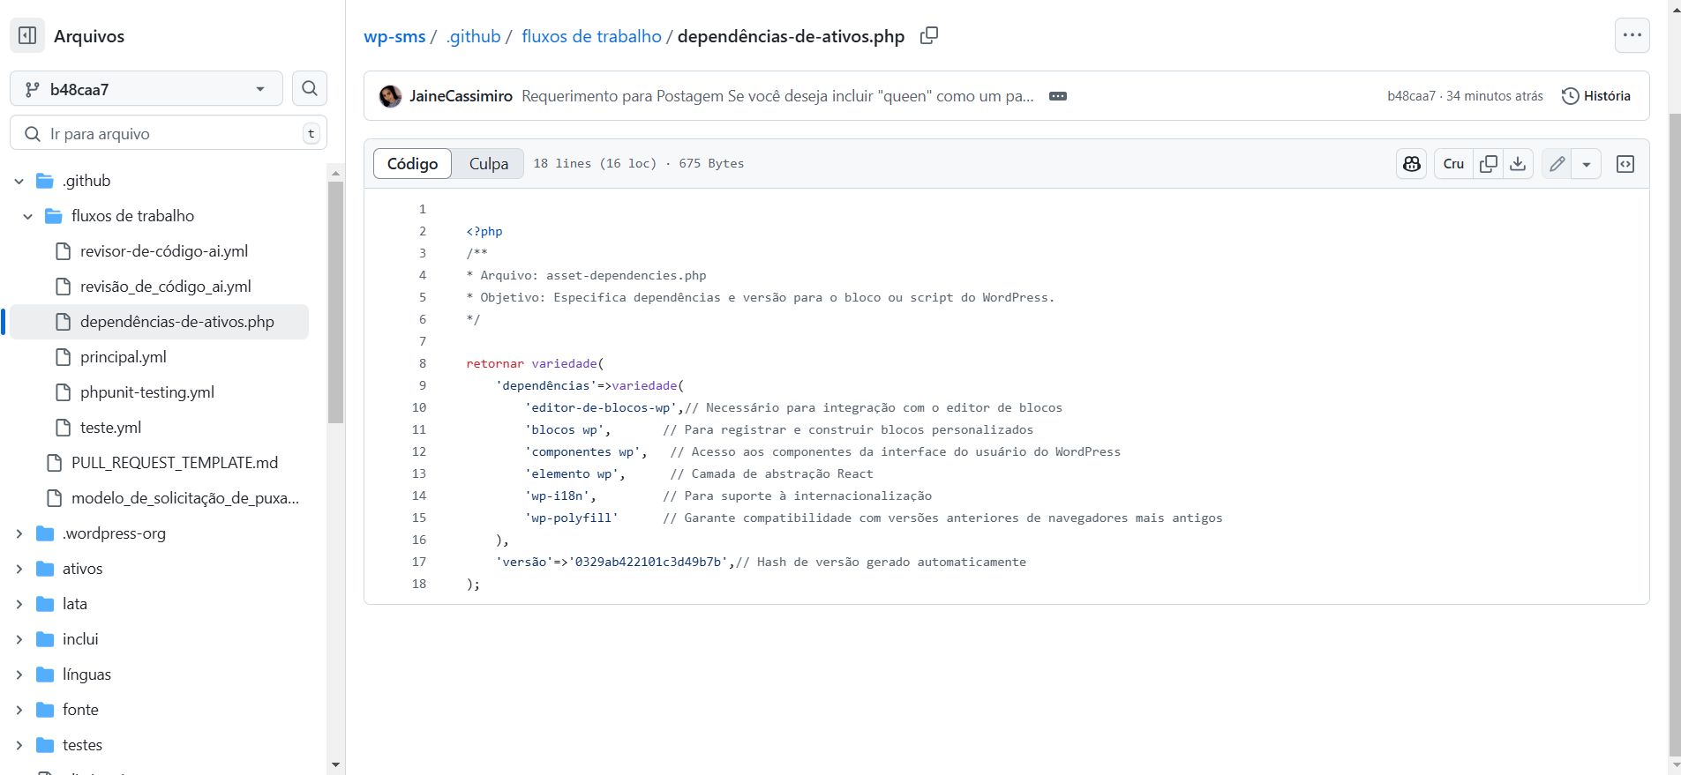Screen dimensions: 1681x775
Task: Collapse the file tree side panel
Action: (27, 35)
